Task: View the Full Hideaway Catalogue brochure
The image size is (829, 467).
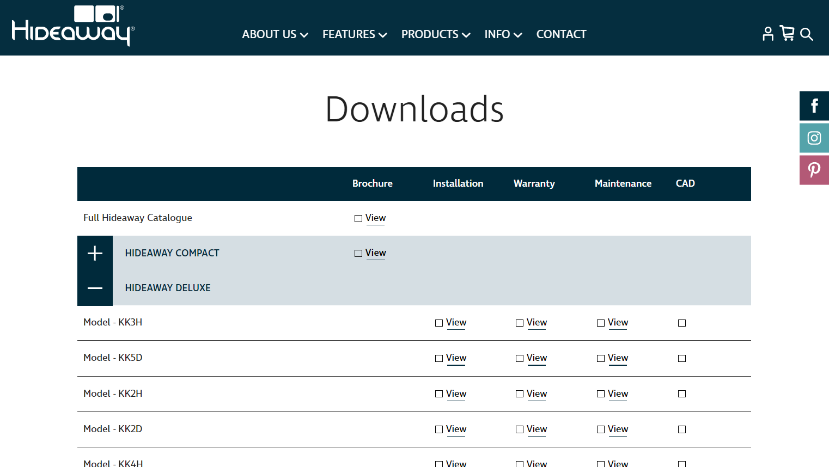Action: 370,218
